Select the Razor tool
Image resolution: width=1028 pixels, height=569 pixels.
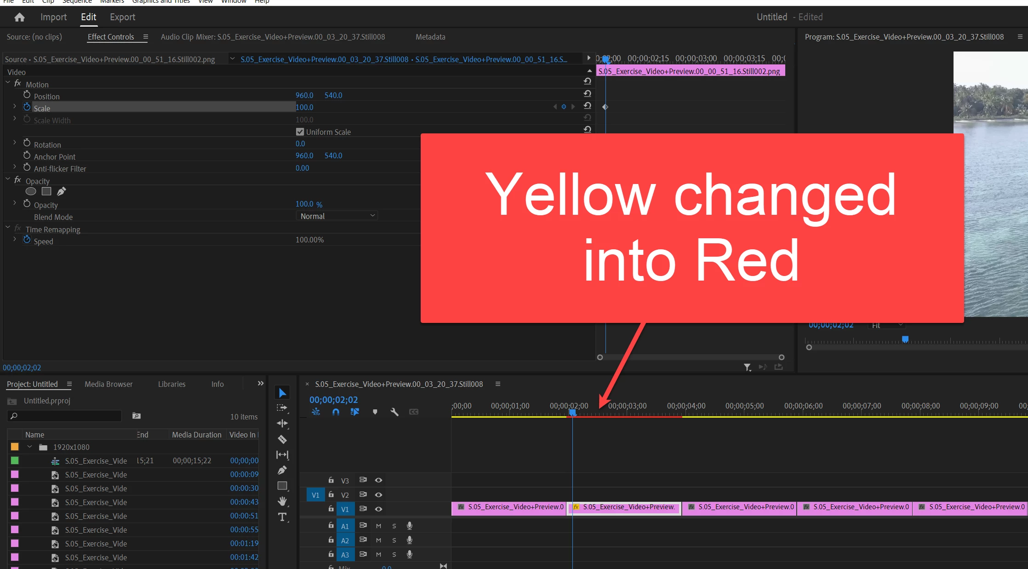point(282,439)
